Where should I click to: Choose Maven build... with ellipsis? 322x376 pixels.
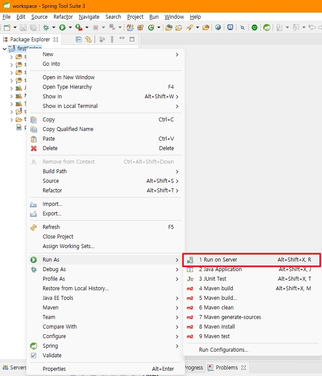[252, 298]
